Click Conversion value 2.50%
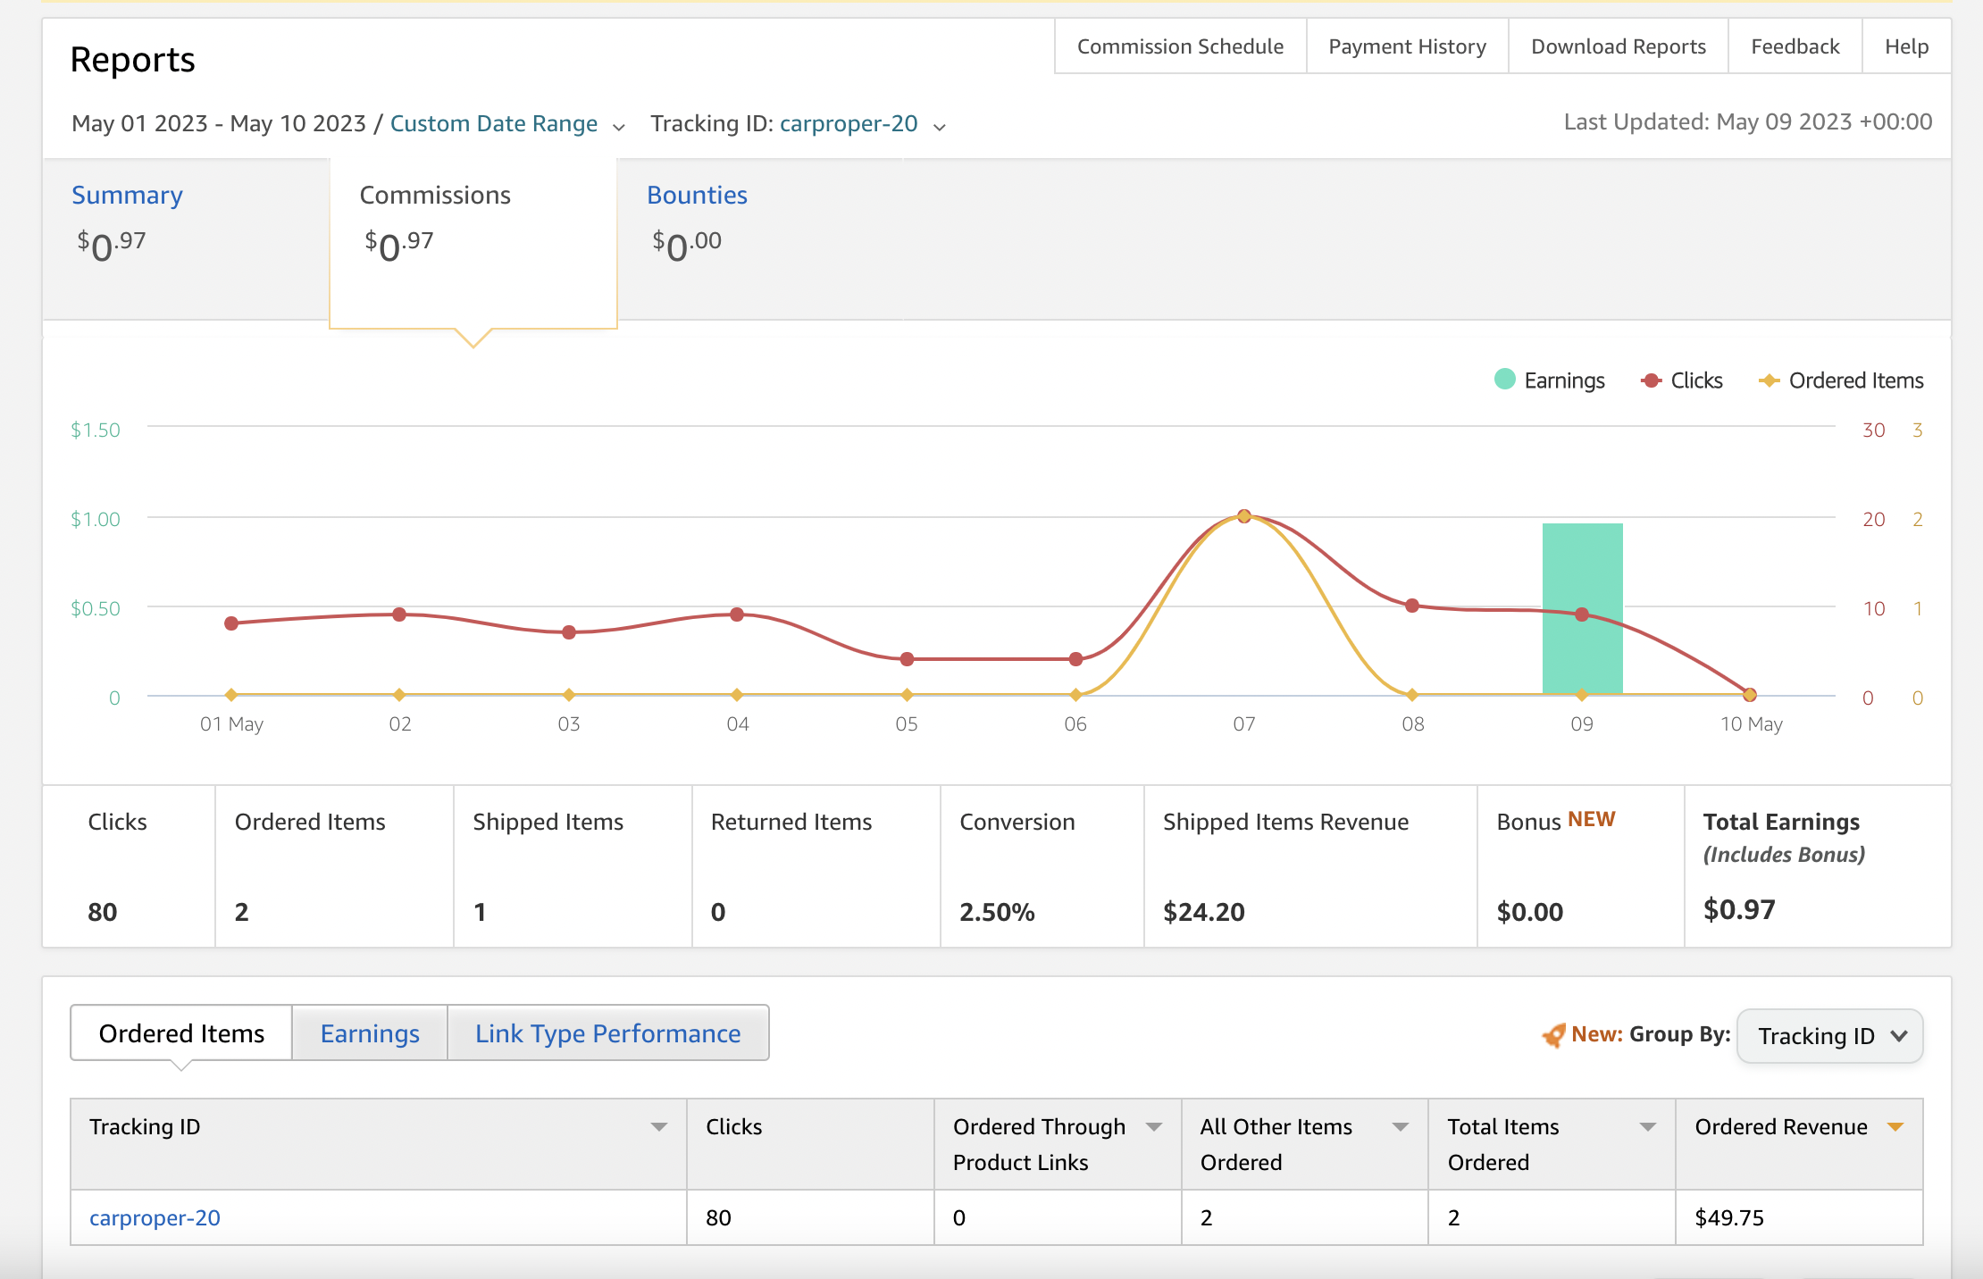This screenshot has height=1279, width=1983. 997,912
